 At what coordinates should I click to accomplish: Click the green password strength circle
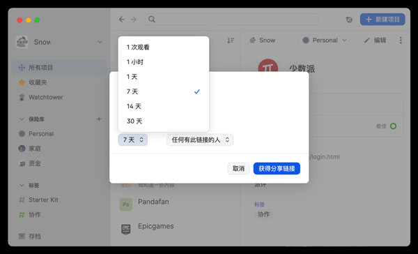393,126
